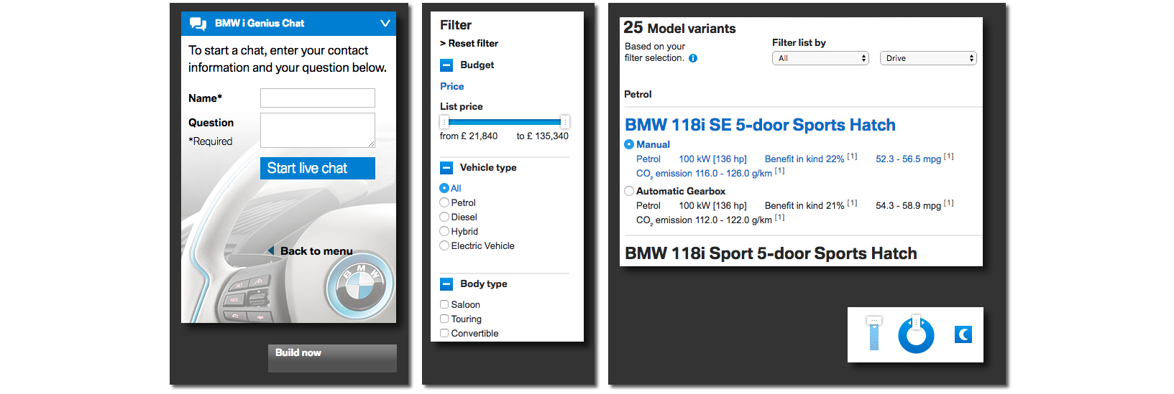Select the Petrol vehicle type radio button
1174x394 pixels.
(444, 202)
